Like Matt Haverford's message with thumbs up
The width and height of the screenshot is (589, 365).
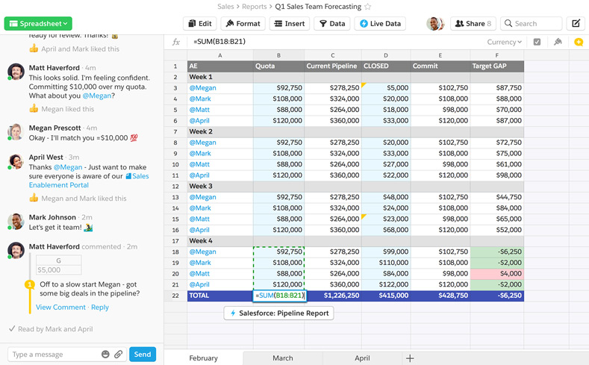(34, 109)
